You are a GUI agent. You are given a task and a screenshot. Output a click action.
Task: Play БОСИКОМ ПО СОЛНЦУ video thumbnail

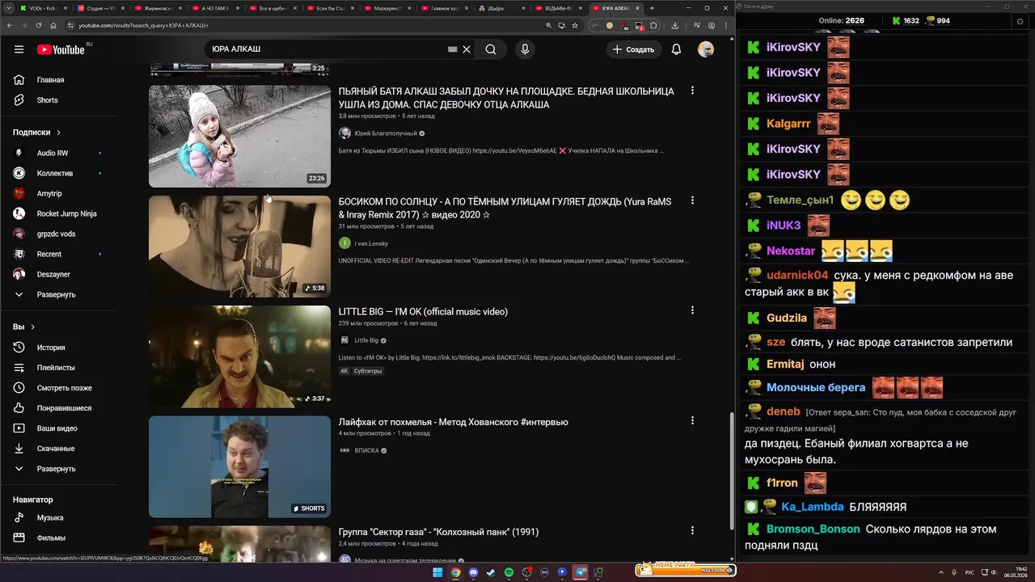239,247
